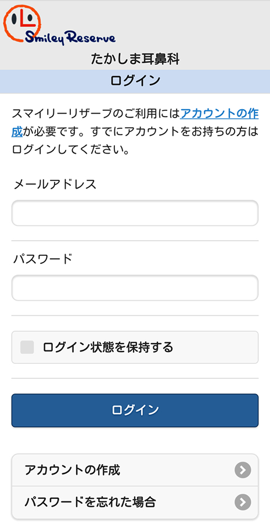270x528 pixels.
Task: Tick the ログイン状態を保持する checkbox box
Action: (27, 347)
